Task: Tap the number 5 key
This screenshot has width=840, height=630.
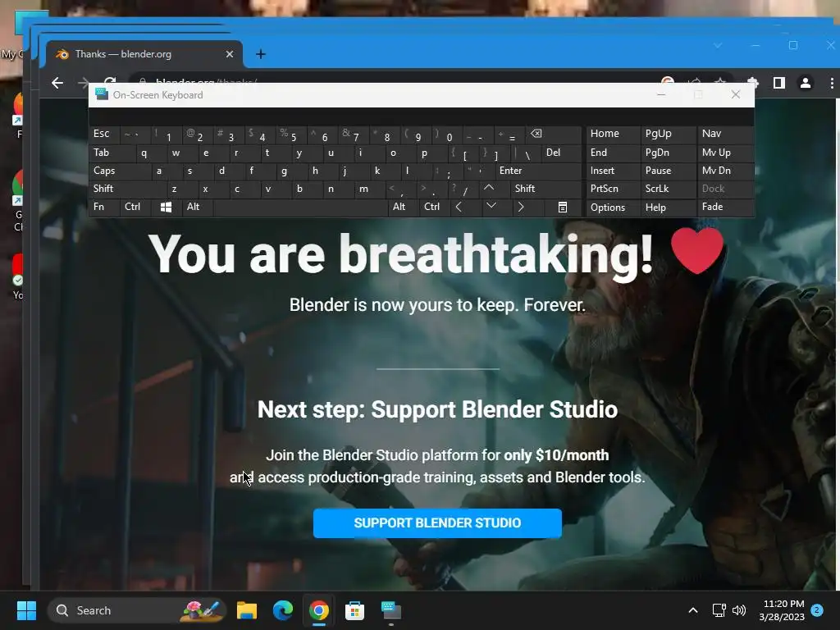Action: [292, 134]
